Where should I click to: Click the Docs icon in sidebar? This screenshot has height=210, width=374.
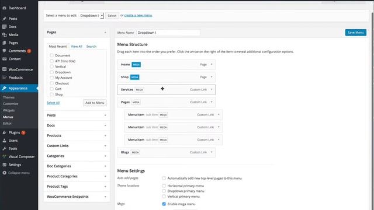pos(4,27)
